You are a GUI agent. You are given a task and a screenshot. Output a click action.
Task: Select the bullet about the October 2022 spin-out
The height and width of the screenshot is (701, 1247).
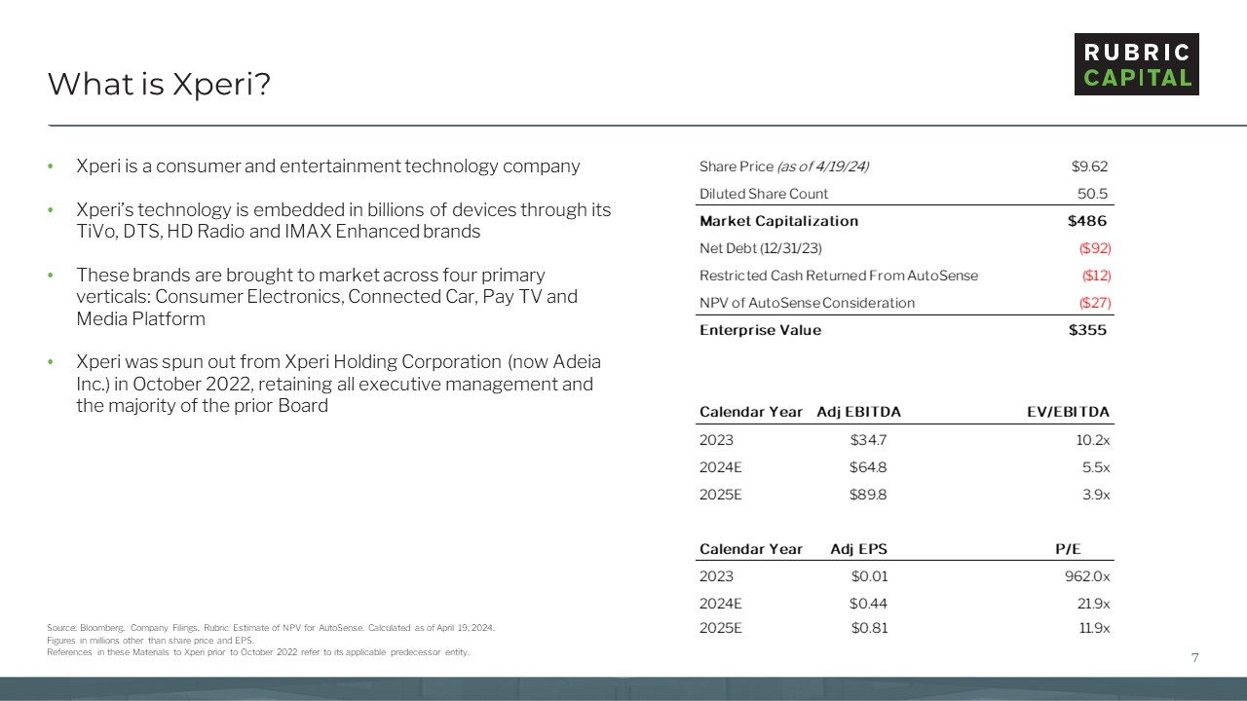click(339, 384)
